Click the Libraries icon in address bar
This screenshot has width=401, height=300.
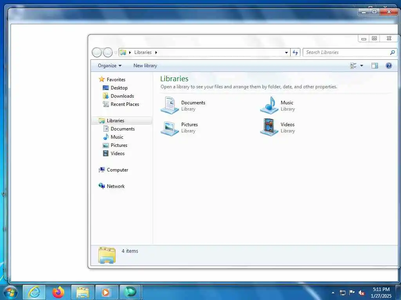pyautogui.click(x=123, y=52)
